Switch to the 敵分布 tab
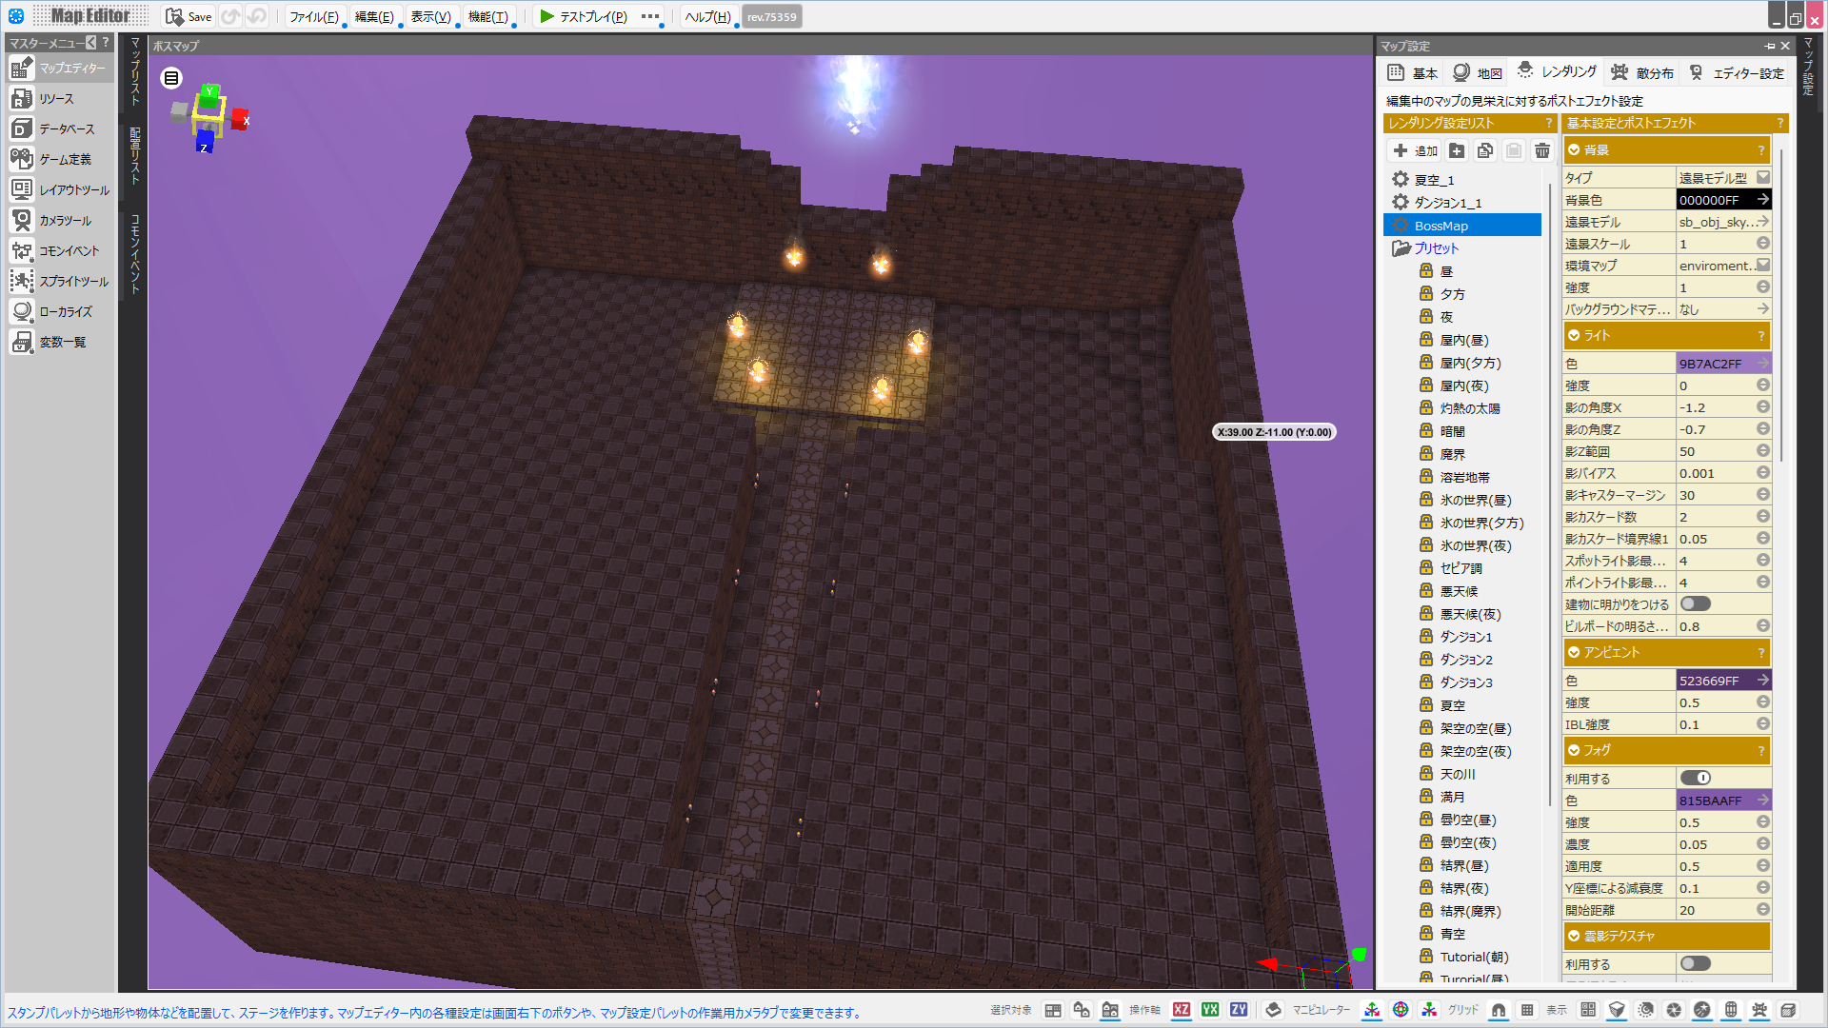The width and height of the screenshot is (1828, 1028). [1642, 73]
